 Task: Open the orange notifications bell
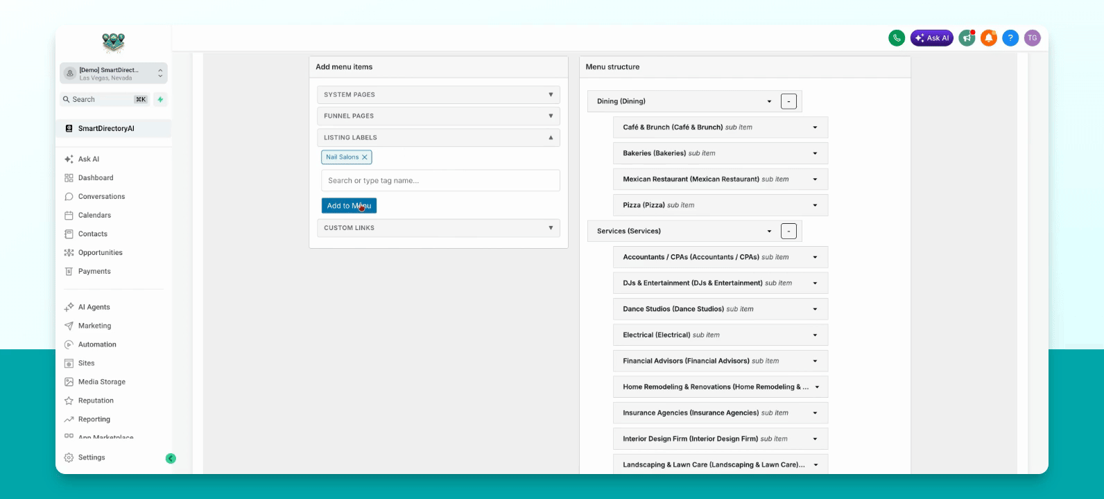(x=989, y=38)
